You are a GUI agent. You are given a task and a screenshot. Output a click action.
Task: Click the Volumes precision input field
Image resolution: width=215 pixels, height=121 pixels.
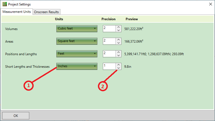109,28
